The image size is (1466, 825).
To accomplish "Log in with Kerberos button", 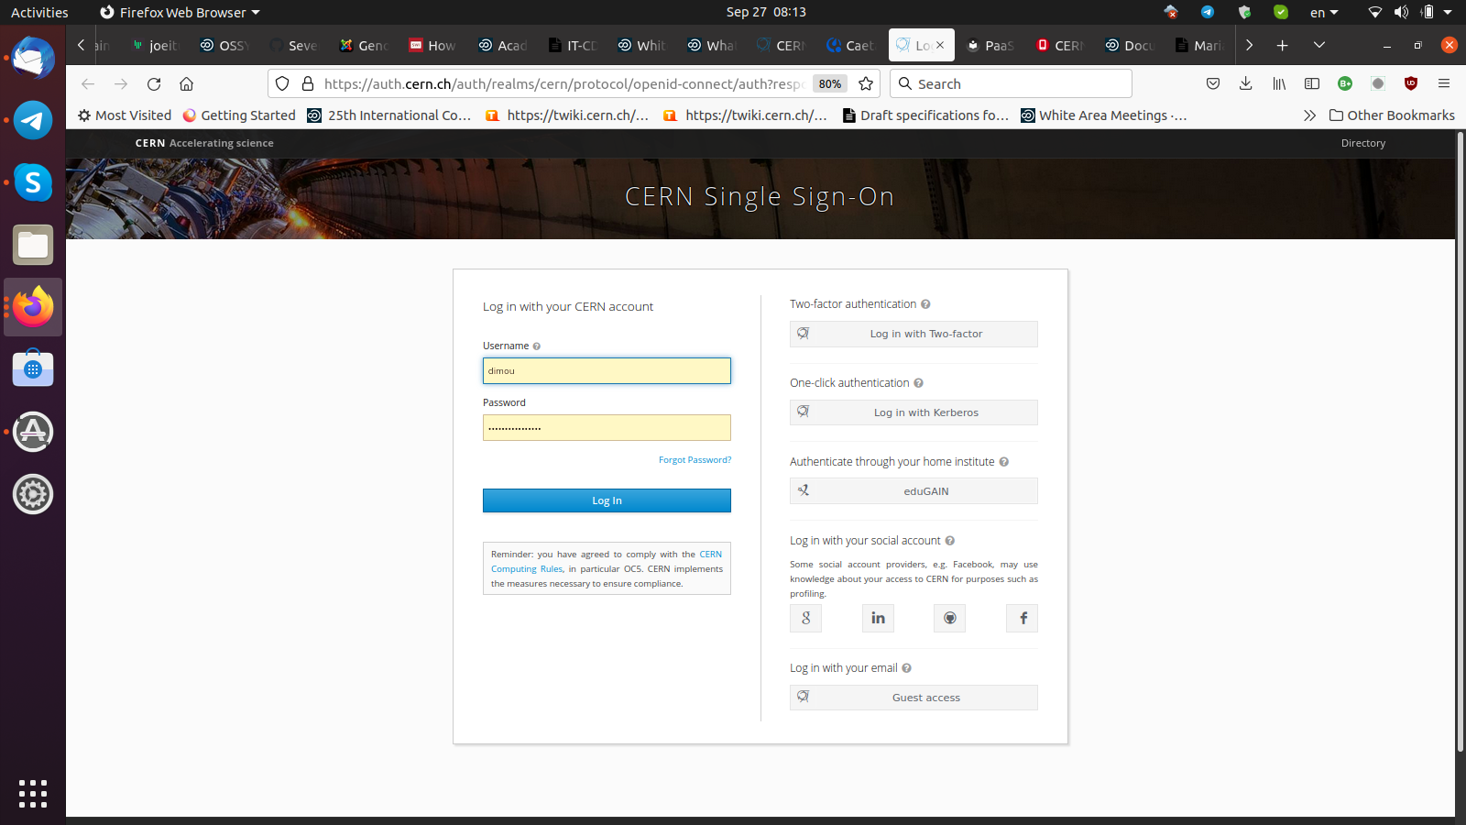I will (914, 412).
